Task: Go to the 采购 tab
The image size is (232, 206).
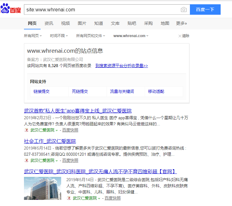Action: (148, 24)
